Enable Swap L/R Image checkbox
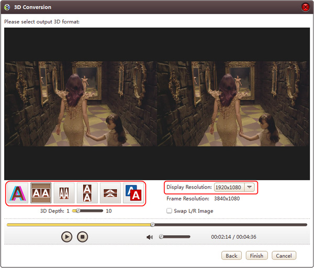Screen dimensions: 314x268 pos(169,211)
